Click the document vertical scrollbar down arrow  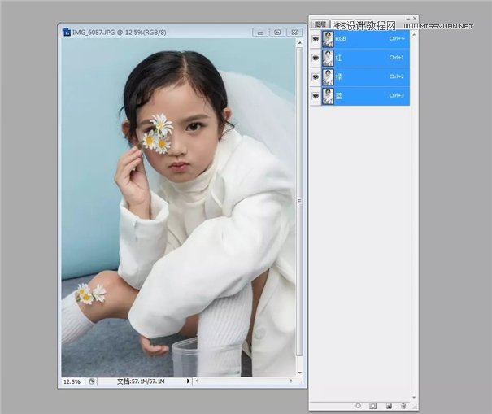point(299,373)
